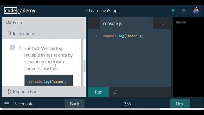Screen dimensions: 204x115
Task: Click the question mark Report a Bug icon
Action: click(x=9, y=92)
